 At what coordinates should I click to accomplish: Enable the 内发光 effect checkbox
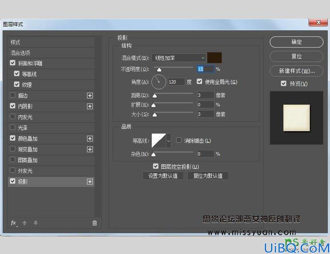13,117
